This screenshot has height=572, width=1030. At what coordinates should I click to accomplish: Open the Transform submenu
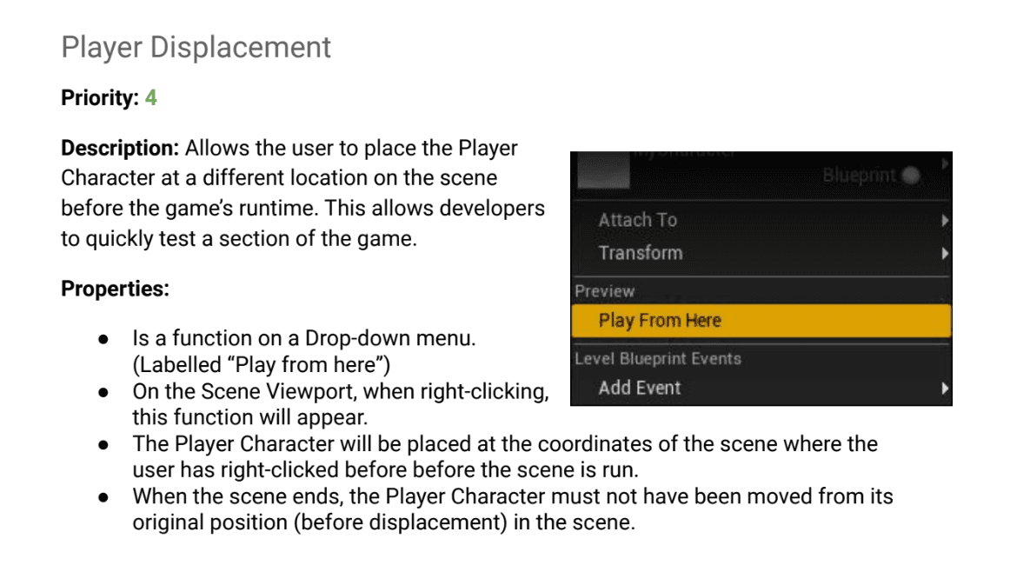tap(761, 253)
